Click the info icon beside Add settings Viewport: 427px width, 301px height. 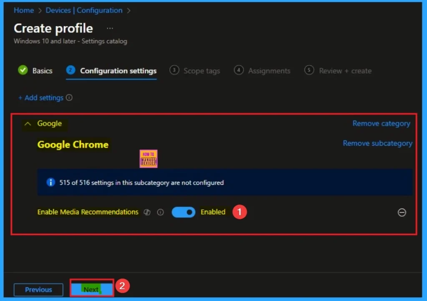click(x=70, y=98)
